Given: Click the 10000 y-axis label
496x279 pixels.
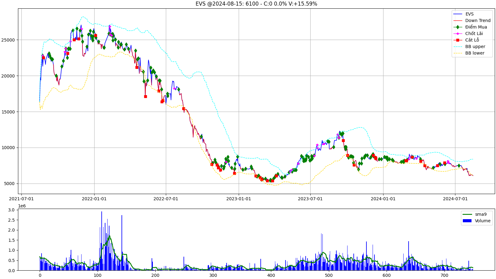Looking at the screenshot, I should [x=8, y=148].
